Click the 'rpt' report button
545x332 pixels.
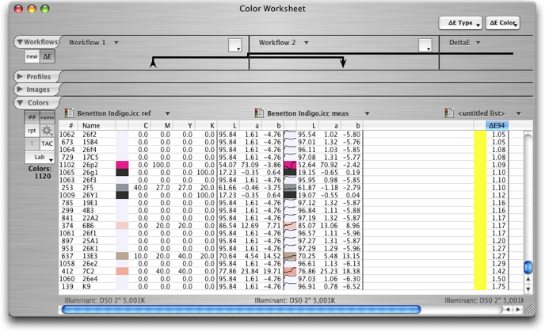pos(32,131)
